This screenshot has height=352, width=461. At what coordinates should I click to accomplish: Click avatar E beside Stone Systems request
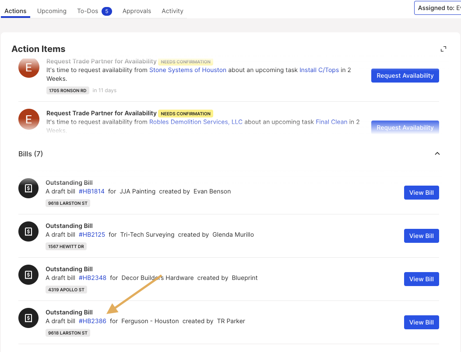tap(29, 68)
